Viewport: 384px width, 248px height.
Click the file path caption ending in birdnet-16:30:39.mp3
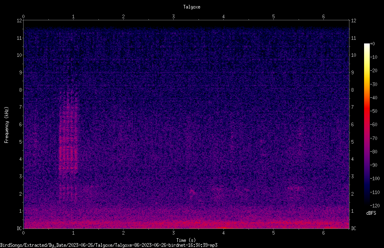click(x=109, y=245)
